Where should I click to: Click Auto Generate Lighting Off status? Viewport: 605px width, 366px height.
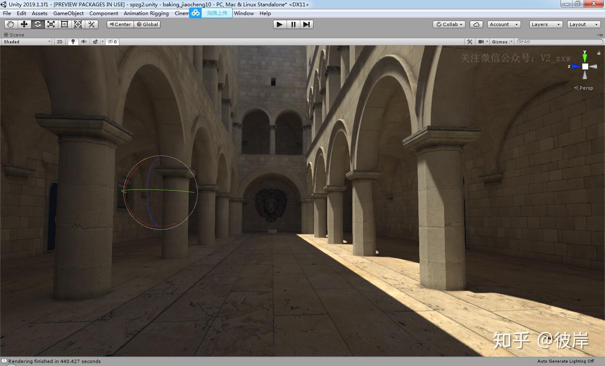566,361
